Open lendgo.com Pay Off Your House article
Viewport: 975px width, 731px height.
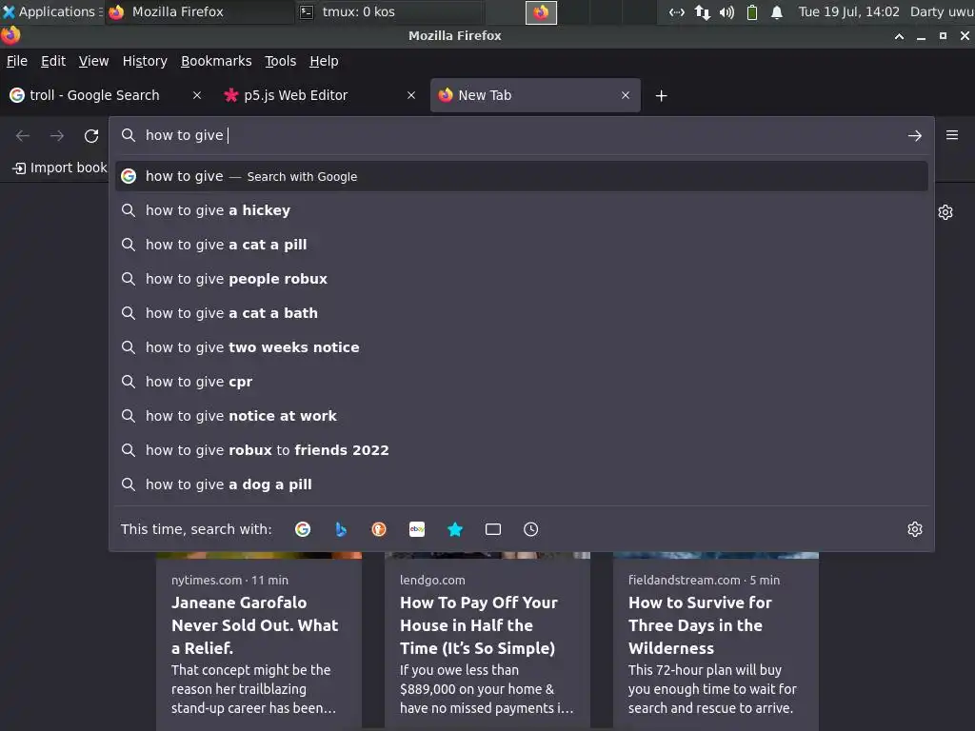pos(487,642)
